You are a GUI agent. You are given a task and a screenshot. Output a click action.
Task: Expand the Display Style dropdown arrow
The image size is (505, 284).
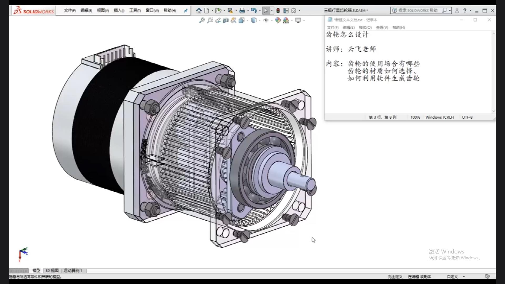click(x=260, y=20)
